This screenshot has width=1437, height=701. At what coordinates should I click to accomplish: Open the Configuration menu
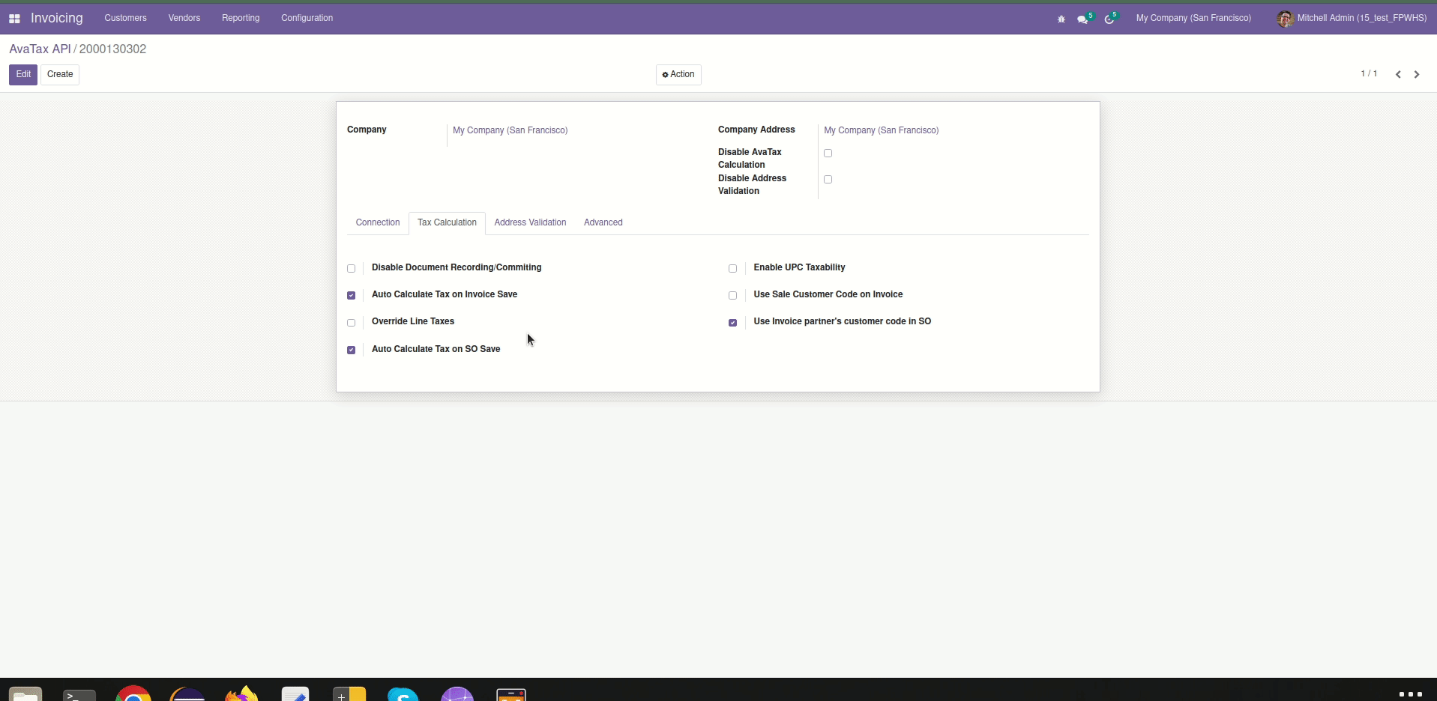click(307, 18)
